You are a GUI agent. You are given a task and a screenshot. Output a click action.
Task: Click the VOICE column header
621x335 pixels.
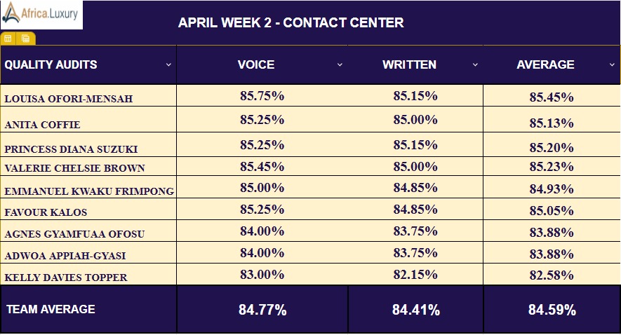click(256, 64)
